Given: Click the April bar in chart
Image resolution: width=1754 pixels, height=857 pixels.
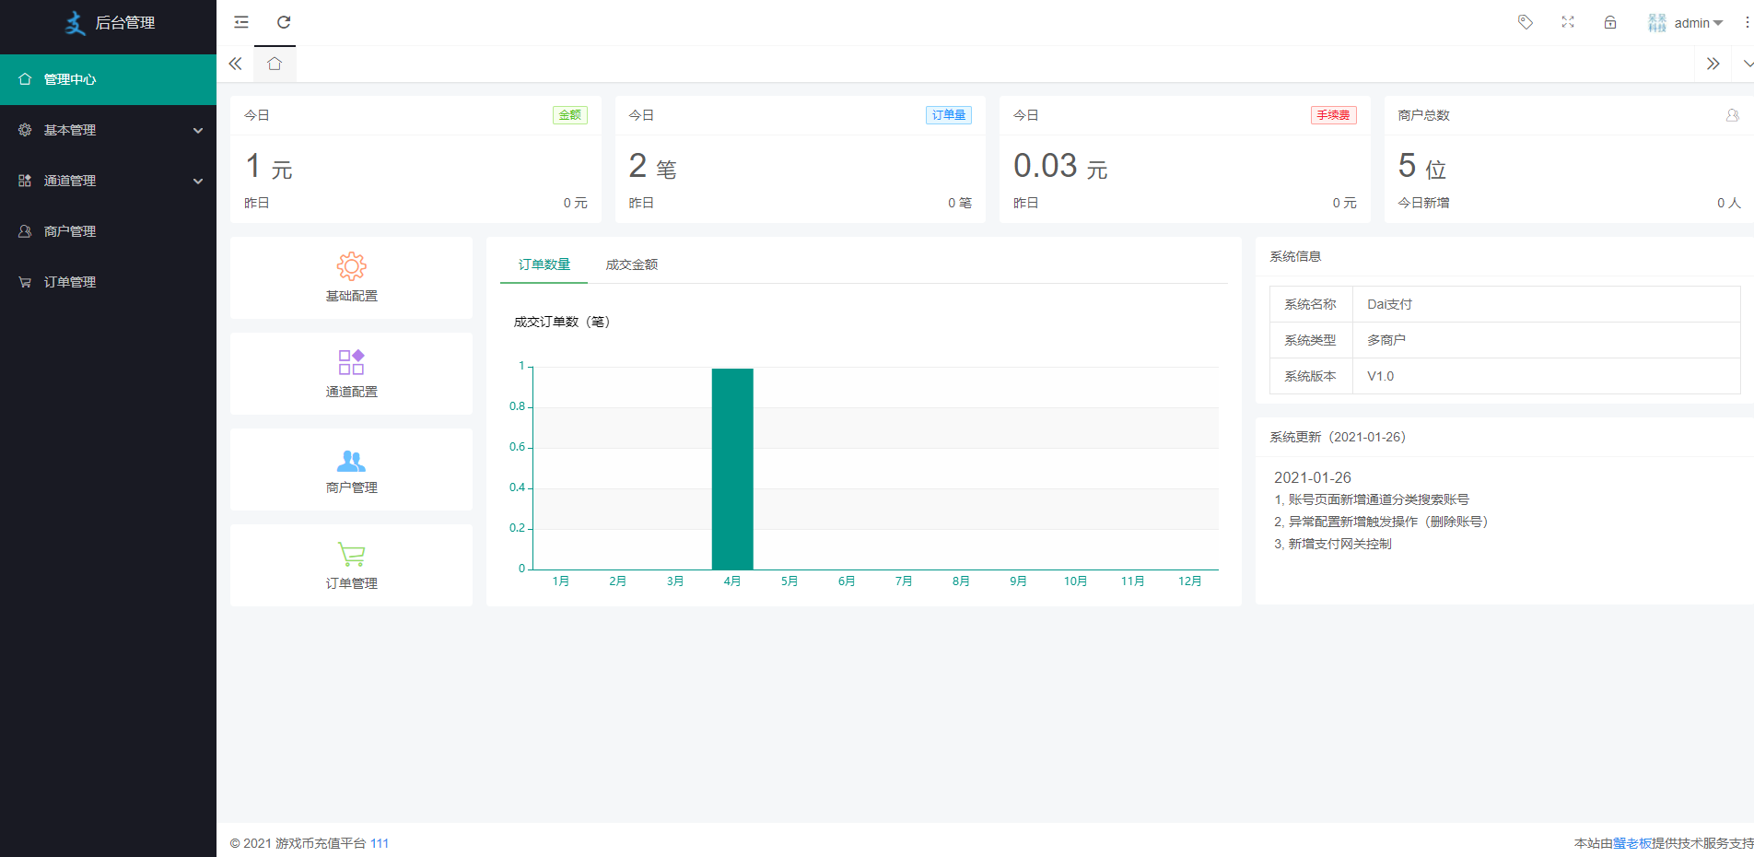Looking at the screenshot, I should (732, 469).
